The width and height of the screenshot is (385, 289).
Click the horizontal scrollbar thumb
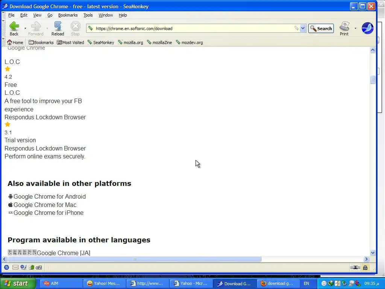coord(134,259)
